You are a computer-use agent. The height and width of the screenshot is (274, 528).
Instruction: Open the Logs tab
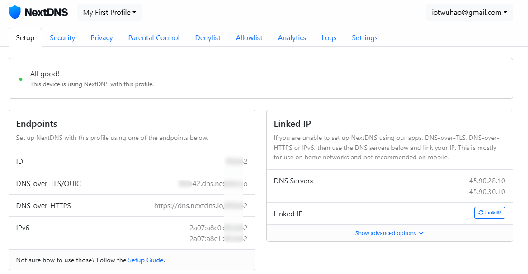(x=329, y=37)
